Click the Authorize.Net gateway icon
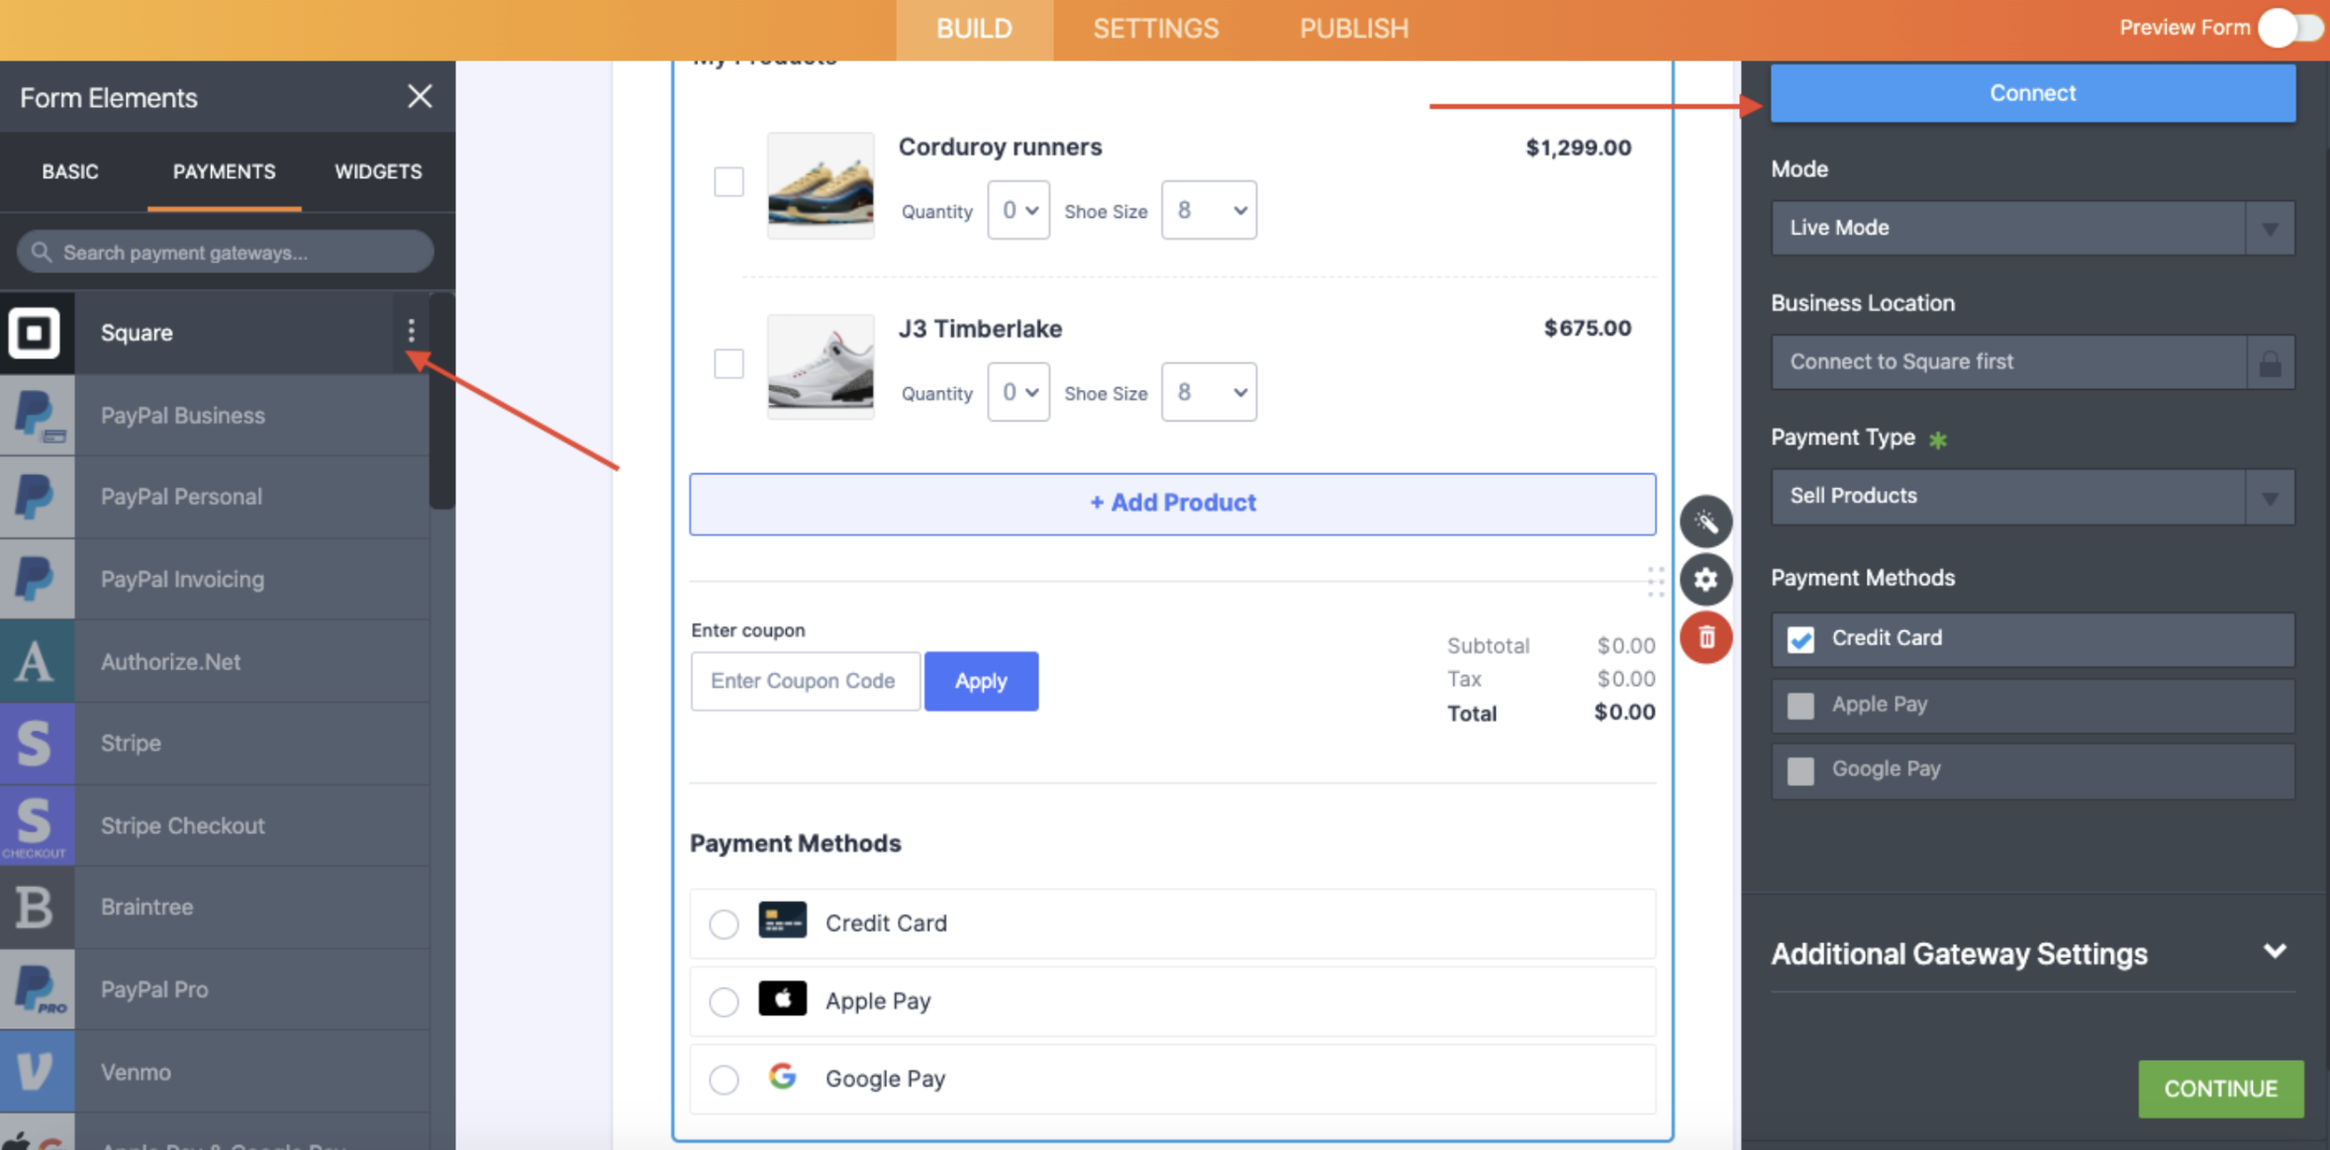 click(x=36, y=662)
